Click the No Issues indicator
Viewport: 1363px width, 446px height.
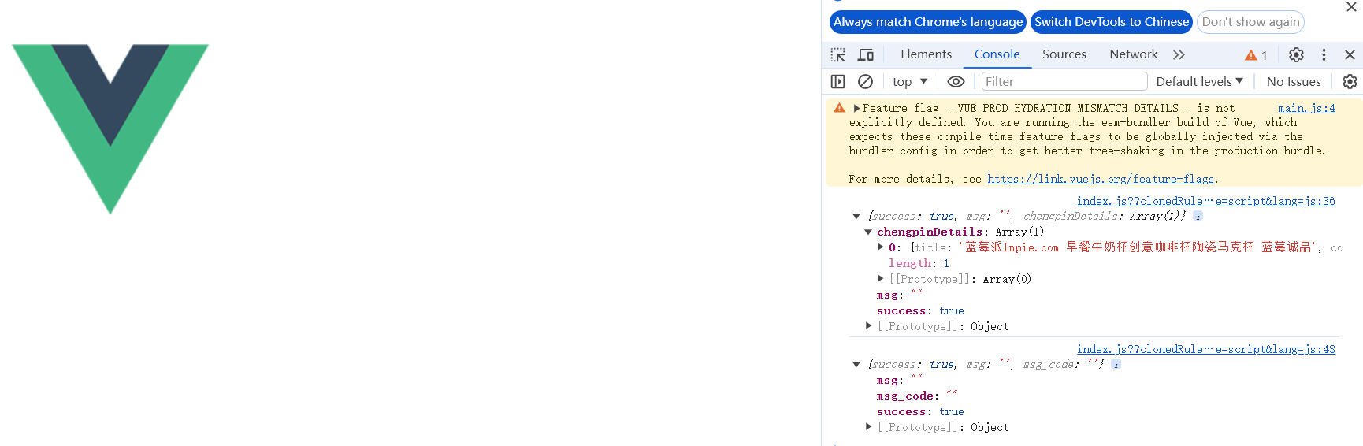pyautogui.click(x=1294, y=82)
